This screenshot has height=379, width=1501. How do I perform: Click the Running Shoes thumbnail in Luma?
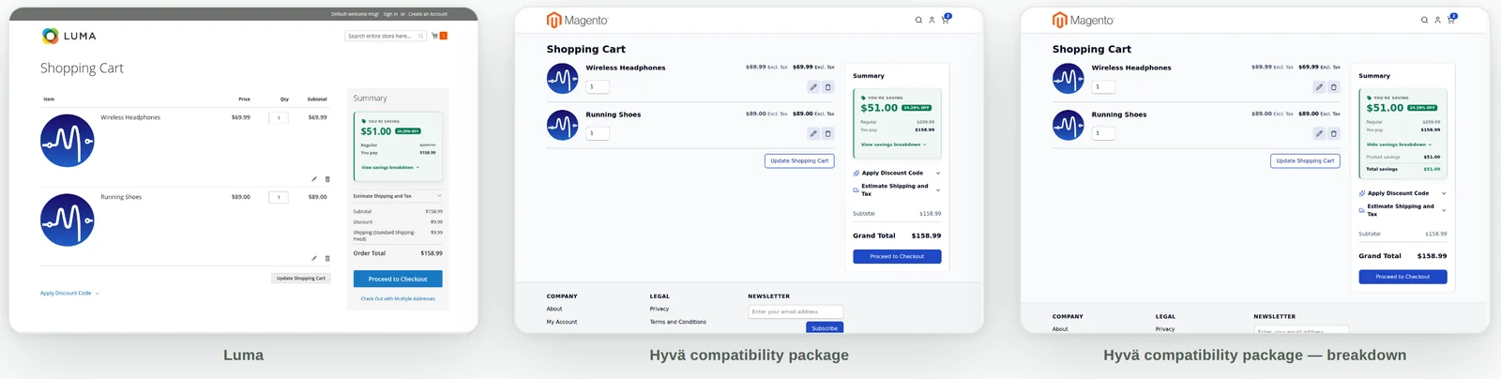point(68,220)
